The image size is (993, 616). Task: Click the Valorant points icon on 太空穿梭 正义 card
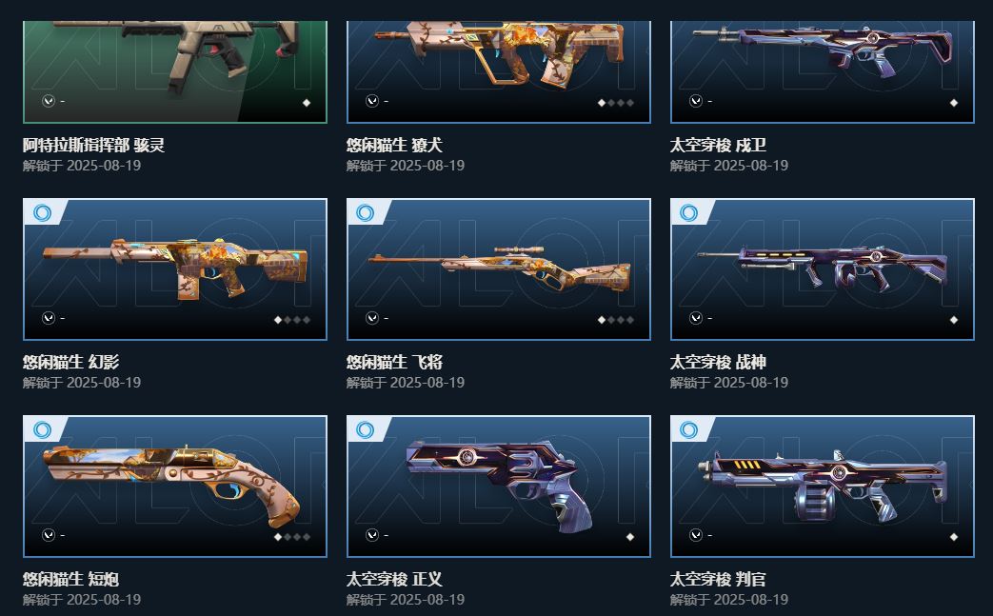tap(372, 535)
